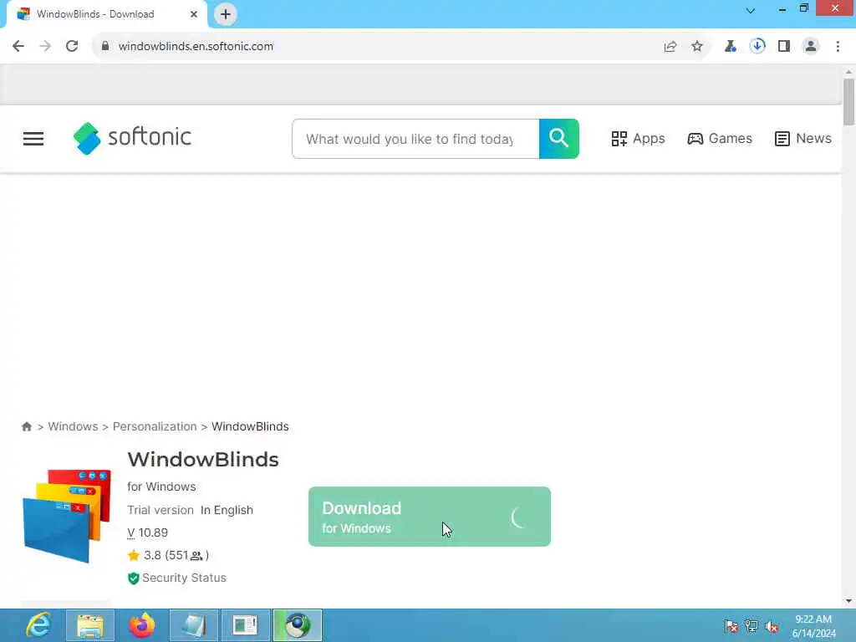Open downloads icon in Chrome toolbar

(x=757, y=47)
